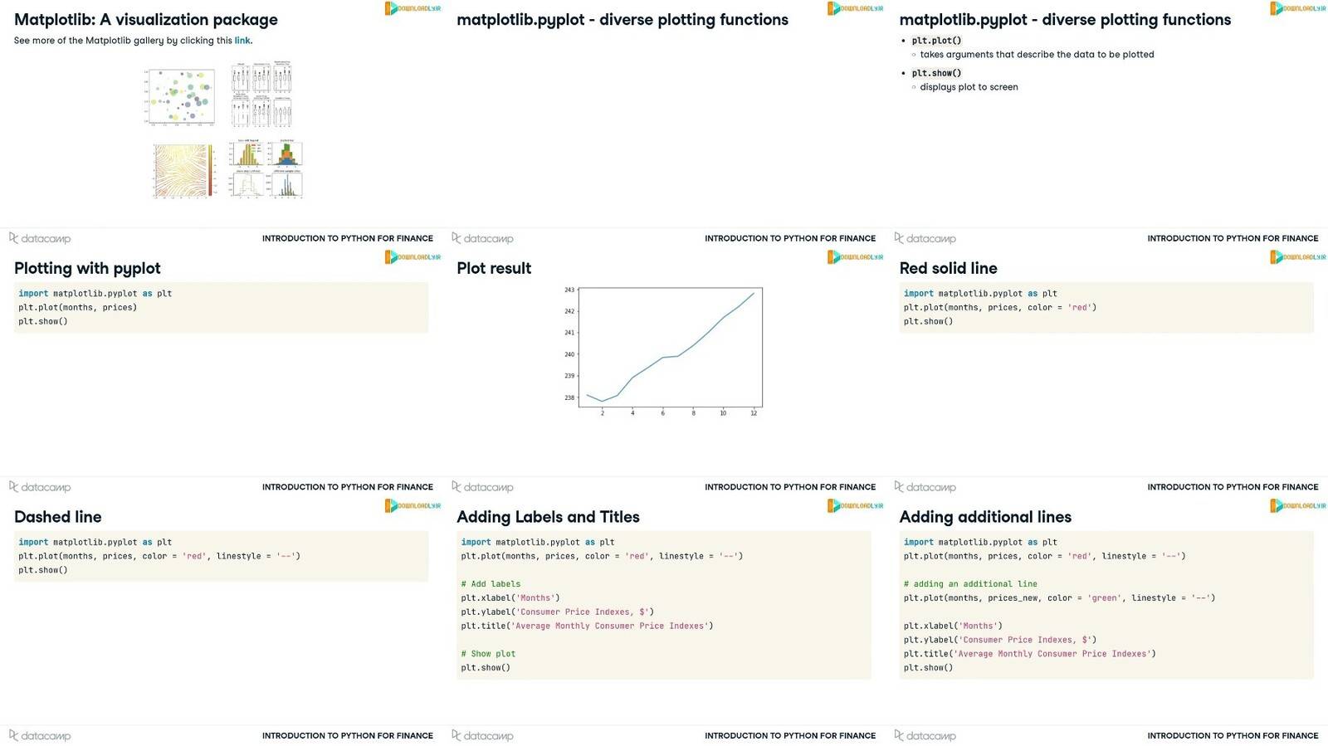Click Downloadly logo on Adding additional lines slide
Screen dimensions: 1328x746
(x=1298, y=505)
